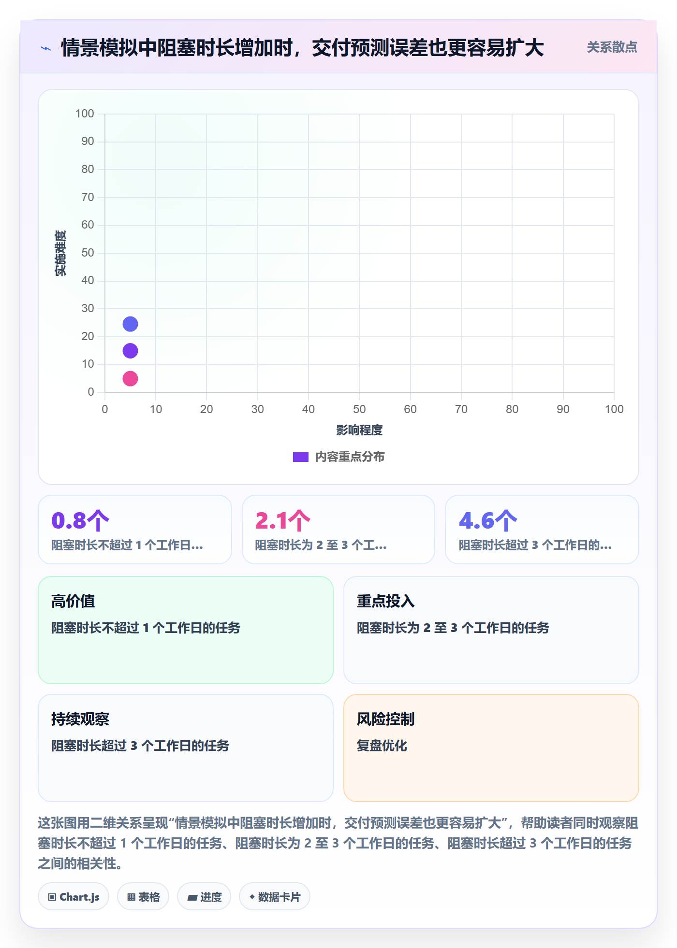Click the blue scatter point near 25
This screenshot has height=948, width=677.
tap(130, 324)
